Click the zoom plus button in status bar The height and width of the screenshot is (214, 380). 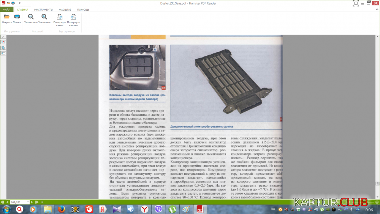click(x=377, y=202)
